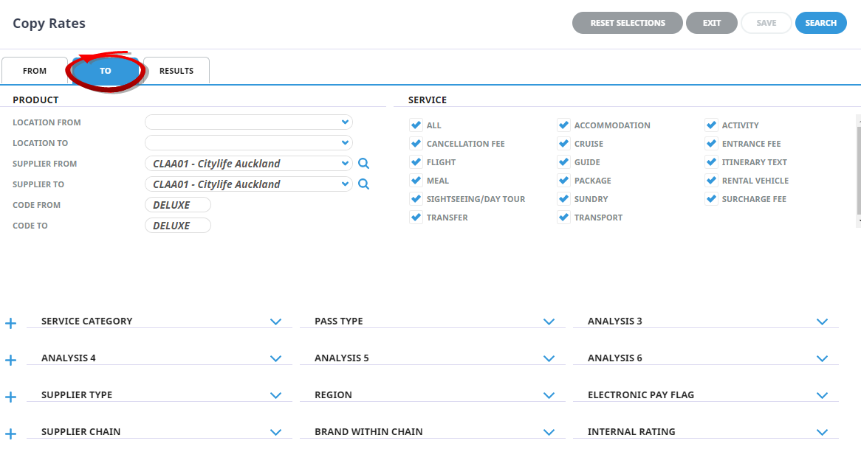The image size is (861, 452).
Task: Expand the Pass Type chevron
Action: pyautogui.click(x=549, y=321)
